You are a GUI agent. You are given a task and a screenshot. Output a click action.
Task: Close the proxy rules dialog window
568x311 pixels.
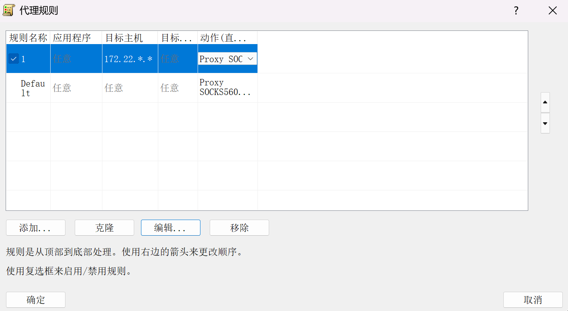pos(553,11)
